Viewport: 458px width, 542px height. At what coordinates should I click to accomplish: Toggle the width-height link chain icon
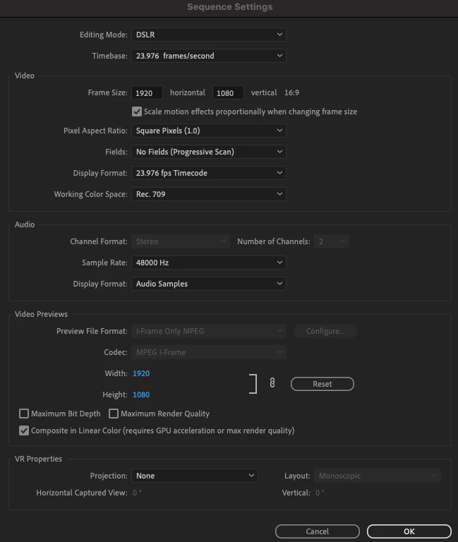point(272,383)
